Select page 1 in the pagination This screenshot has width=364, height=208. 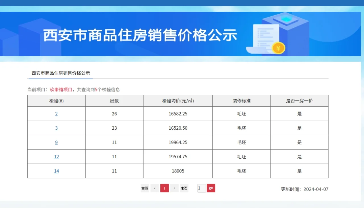pos(164,188)
